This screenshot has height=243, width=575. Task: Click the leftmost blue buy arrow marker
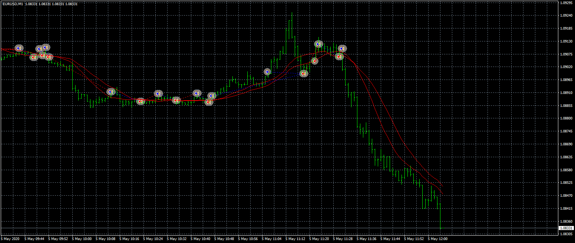(19, 48)
